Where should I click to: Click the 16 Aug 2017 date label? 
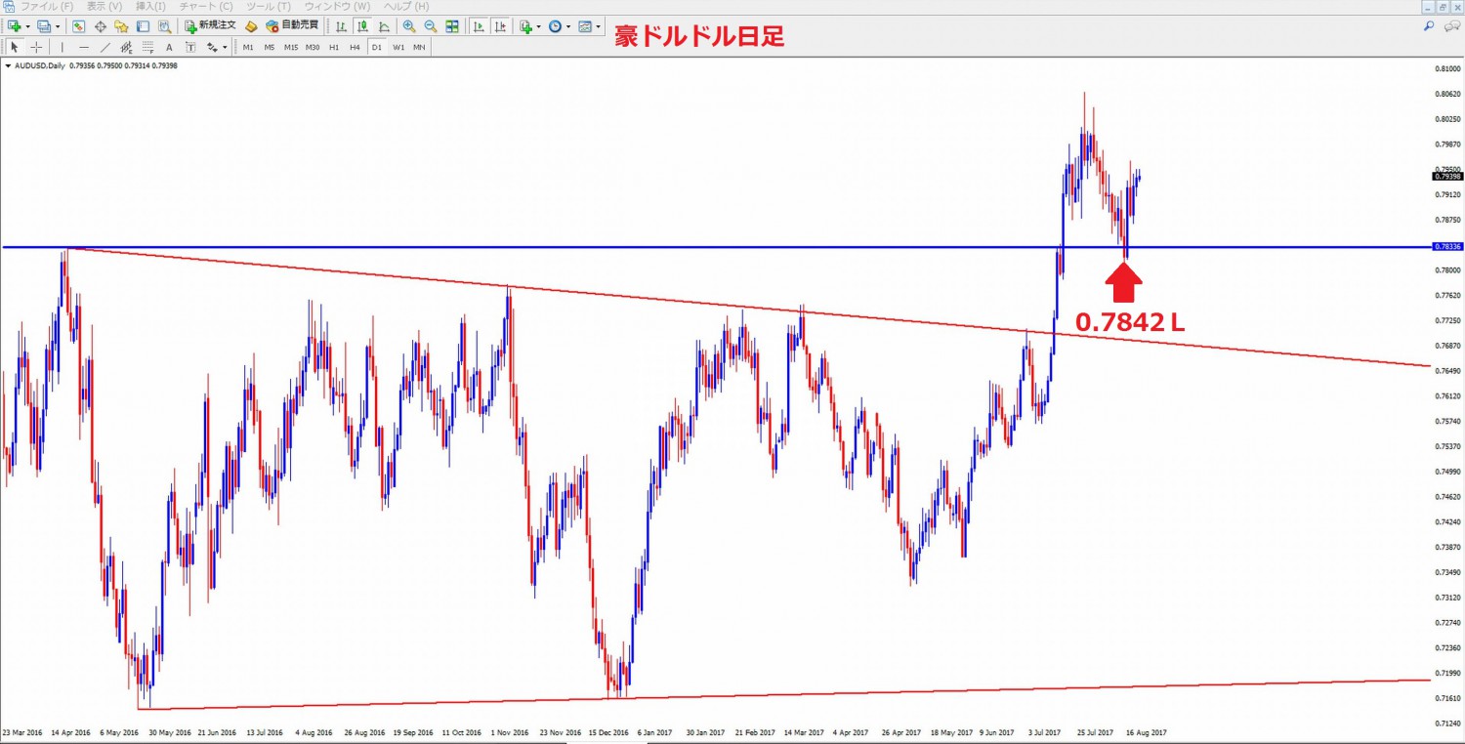pos(1146,731)
